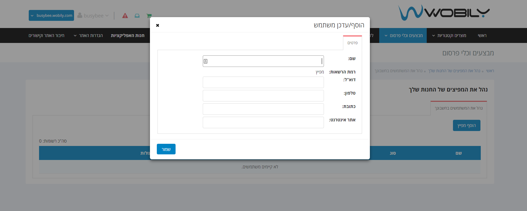Screen dimensions: 527x211
Task: Click the שם table column header
Action: (x=459, y=153)
